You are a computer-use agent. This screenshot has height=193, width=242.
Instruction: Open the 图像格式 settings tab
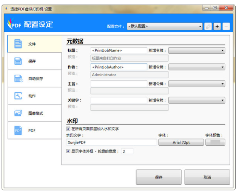[x=35, y=113]
